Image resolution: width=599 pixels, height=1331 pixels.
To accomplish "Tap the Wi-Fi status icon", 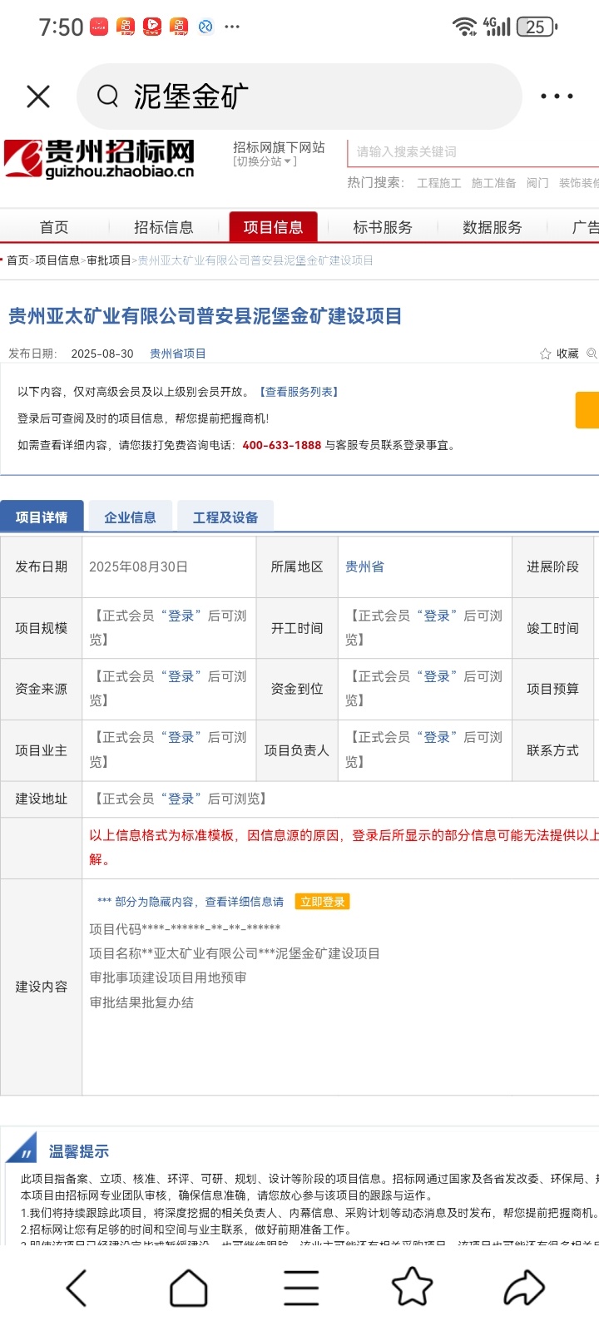I will click(464, 27).
